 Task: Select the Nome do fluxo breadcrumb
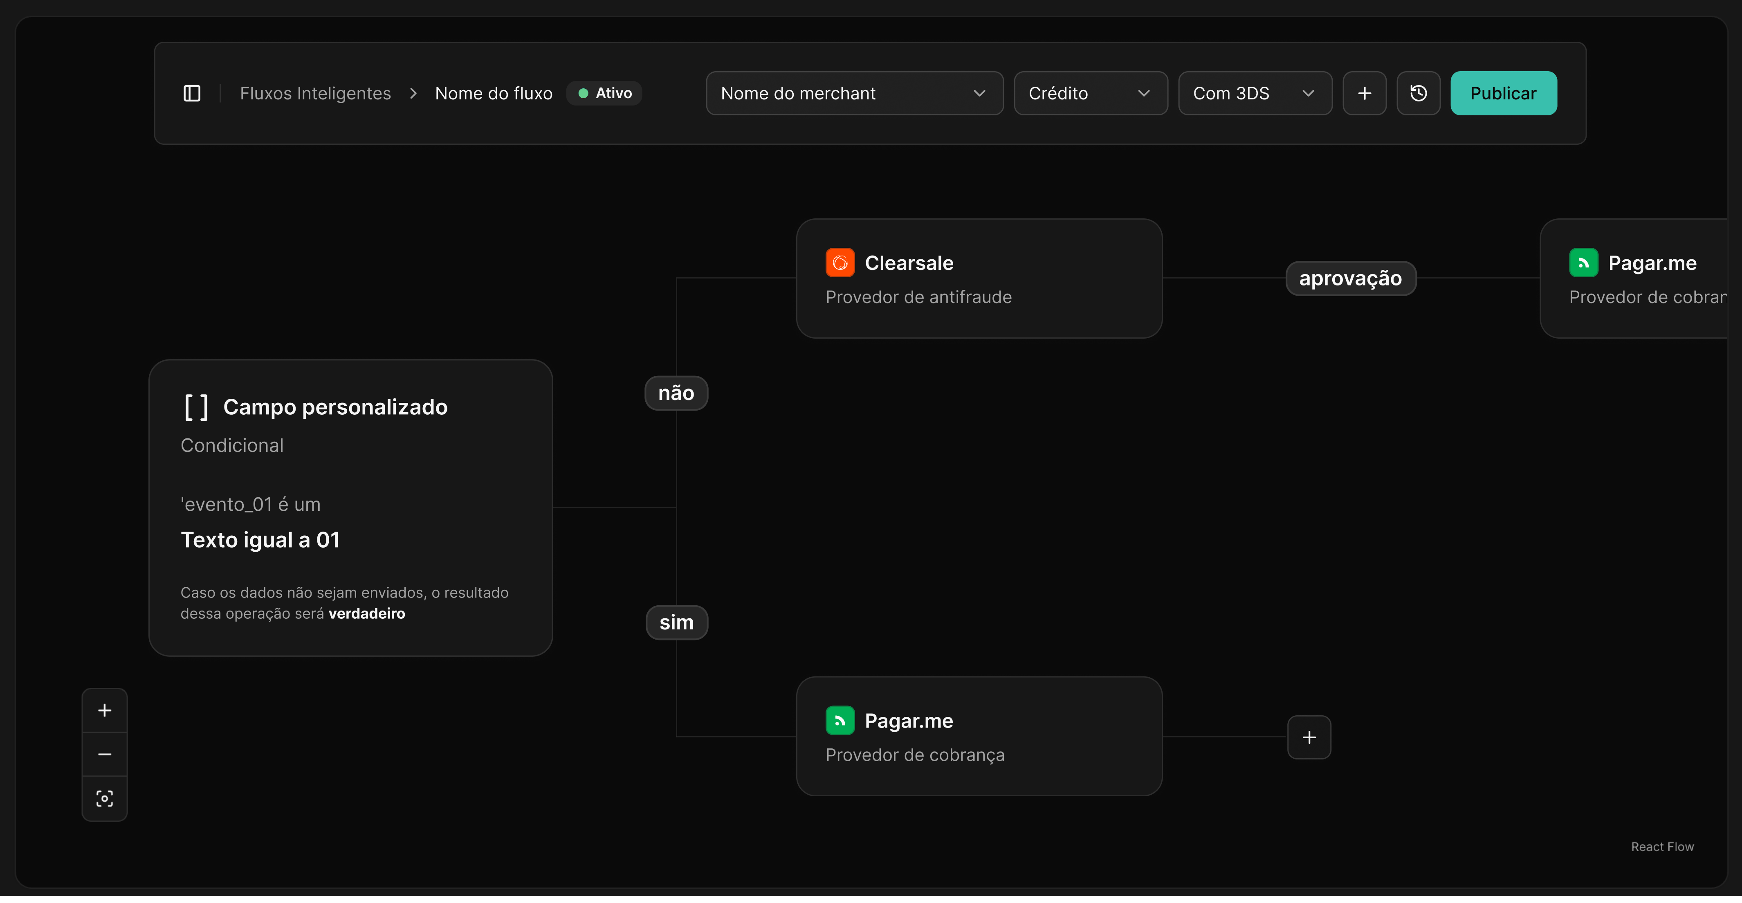click(x=494, y=93)
